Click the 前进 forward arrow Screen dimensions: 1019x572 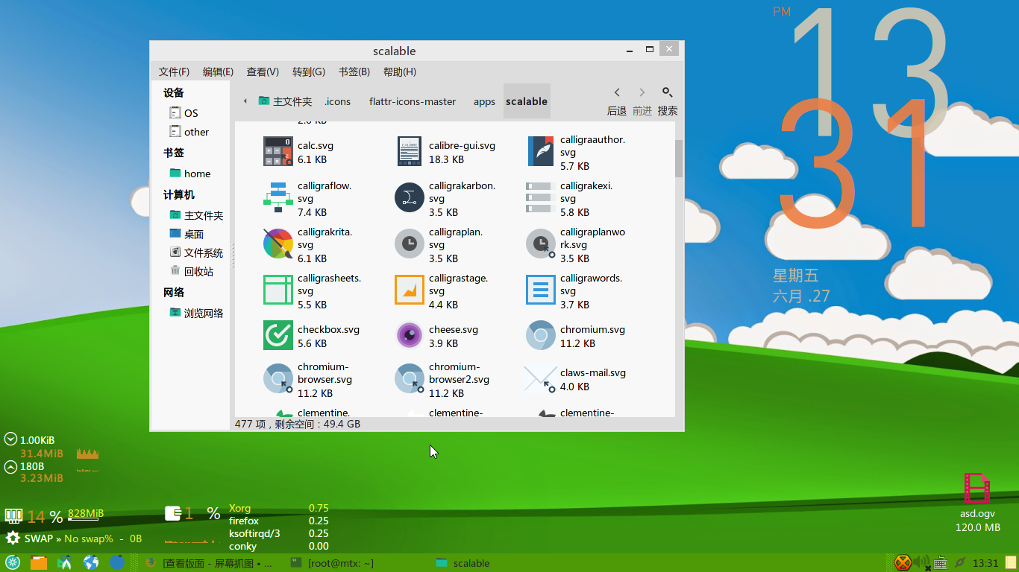click(x=642, y=92)
